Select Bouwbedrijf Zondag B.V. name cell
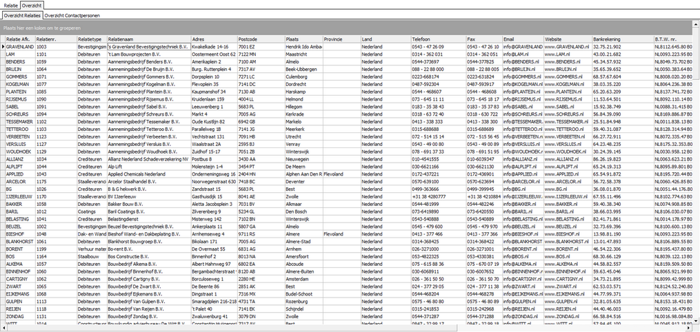The height and width of the screenshot is (332, 700). [x=149, y=316]
